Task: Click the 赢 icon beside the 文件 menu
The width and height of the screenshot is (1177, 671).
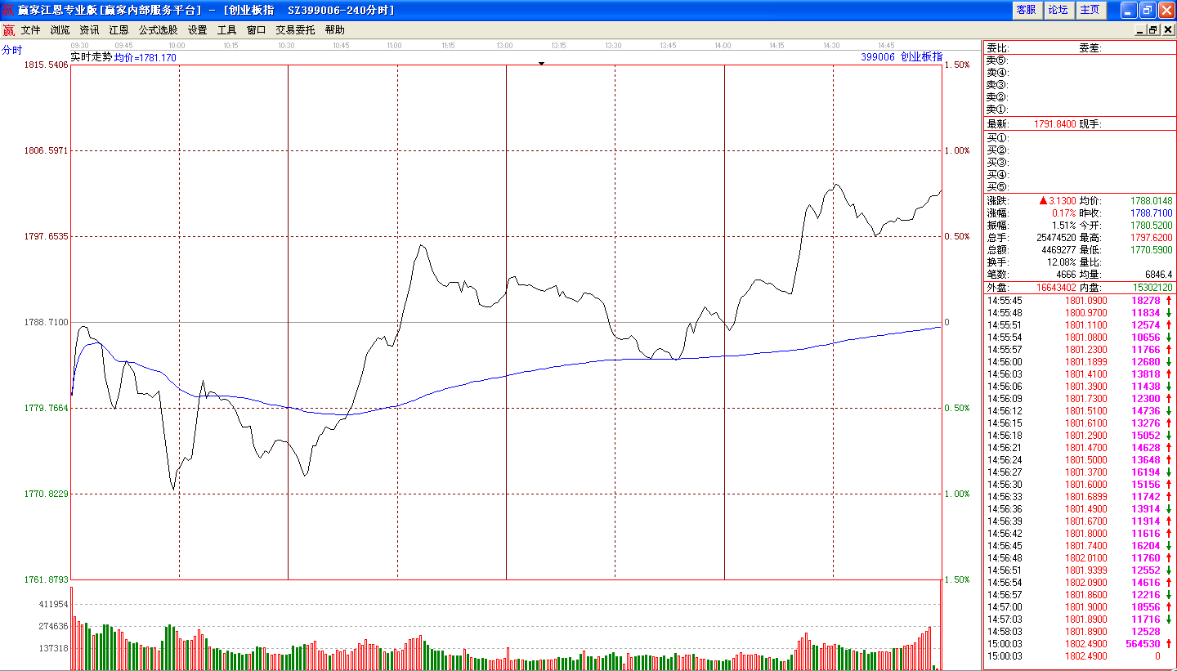Action: click(8, 30)
